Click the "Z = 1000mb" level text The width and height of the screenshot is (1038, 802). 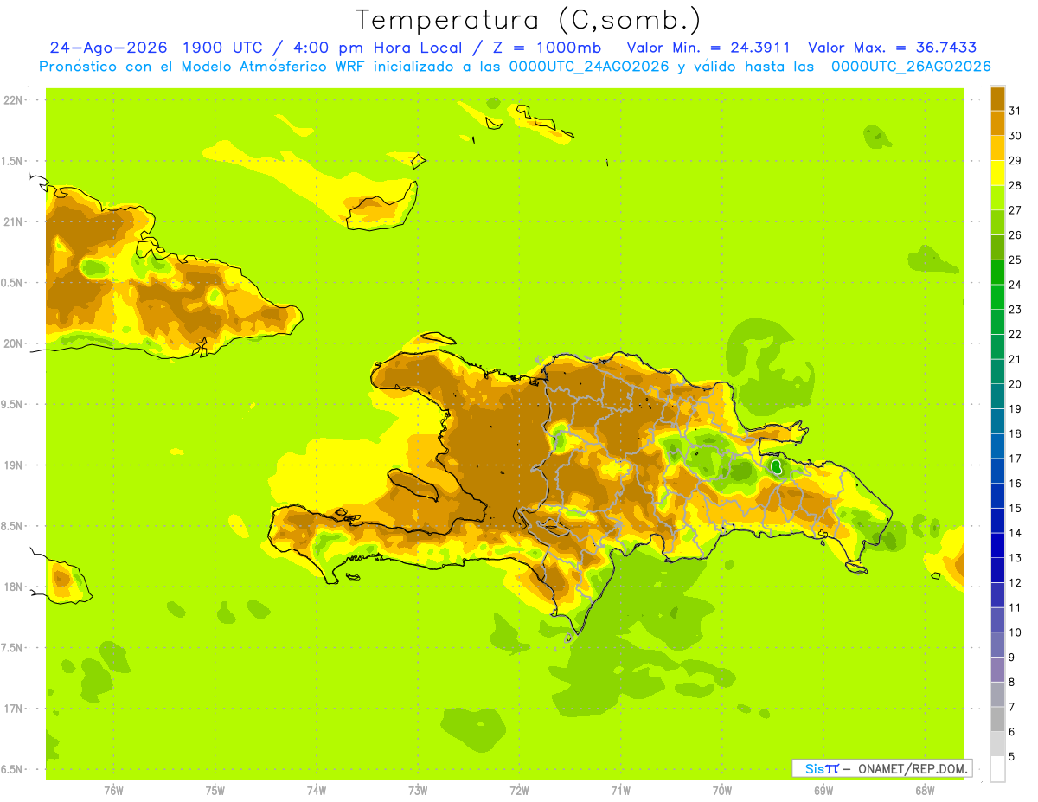548,48
